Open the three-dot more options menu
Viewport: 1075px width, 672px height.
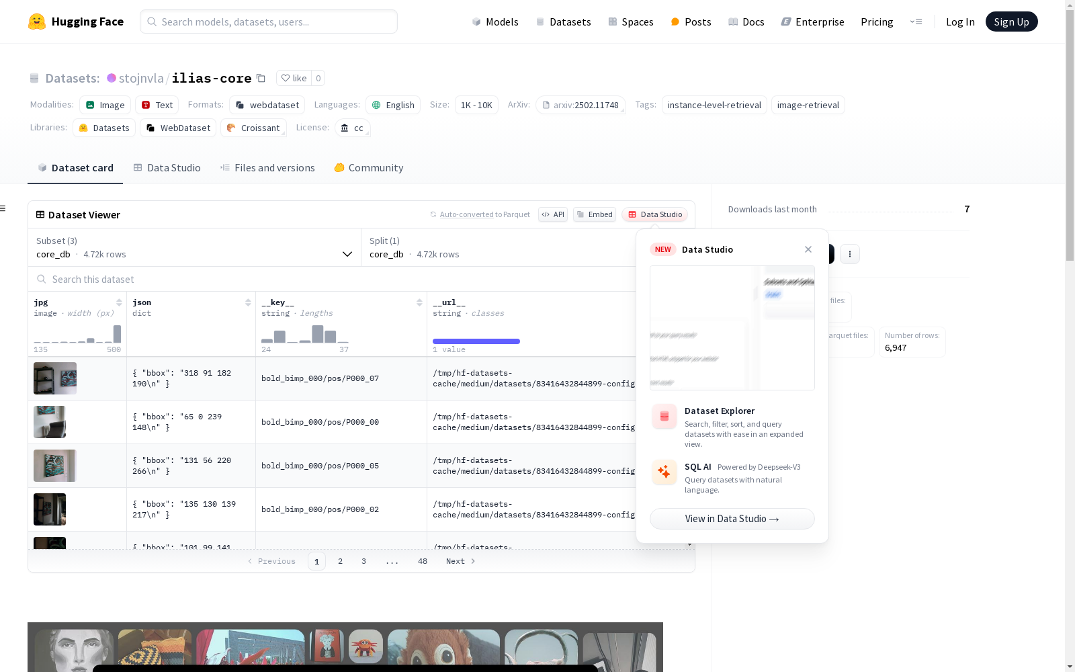point(850,253)
